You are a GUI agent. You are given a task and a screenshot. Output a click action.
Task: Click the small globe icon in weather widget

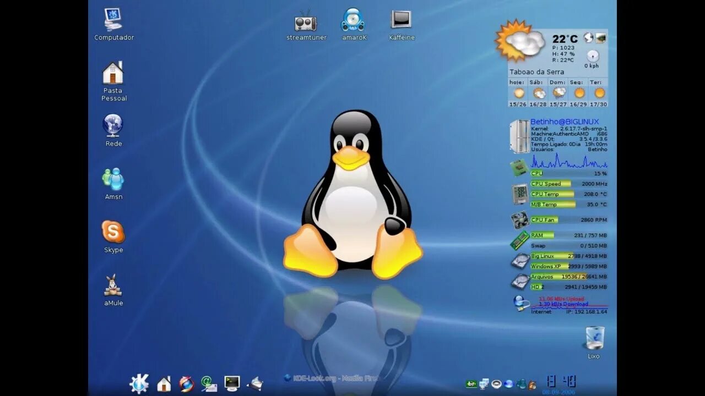point(588,37)
